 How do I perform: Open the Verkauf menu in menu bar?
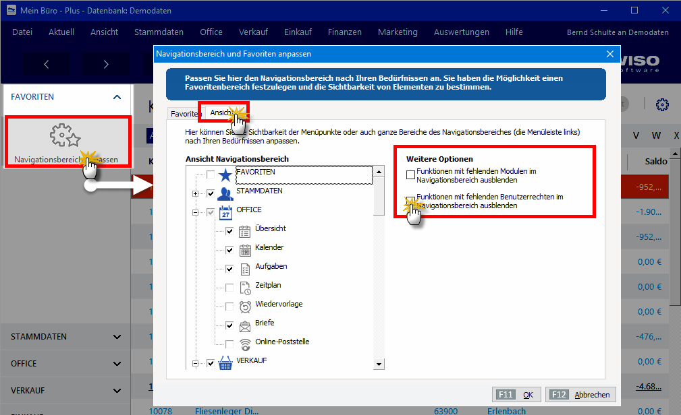pyautogui.click(x=253, y=32)
